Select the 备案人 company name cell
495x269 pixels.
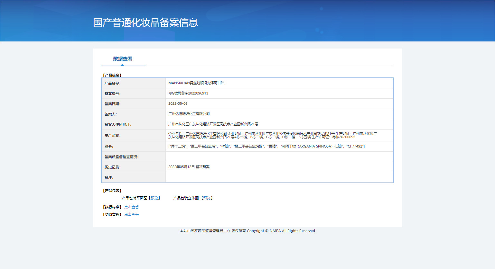(x=279, y=114)
